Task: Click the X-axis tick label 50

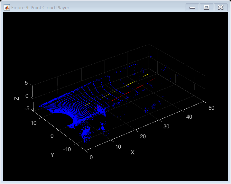Action: click(x=211, y=108)
